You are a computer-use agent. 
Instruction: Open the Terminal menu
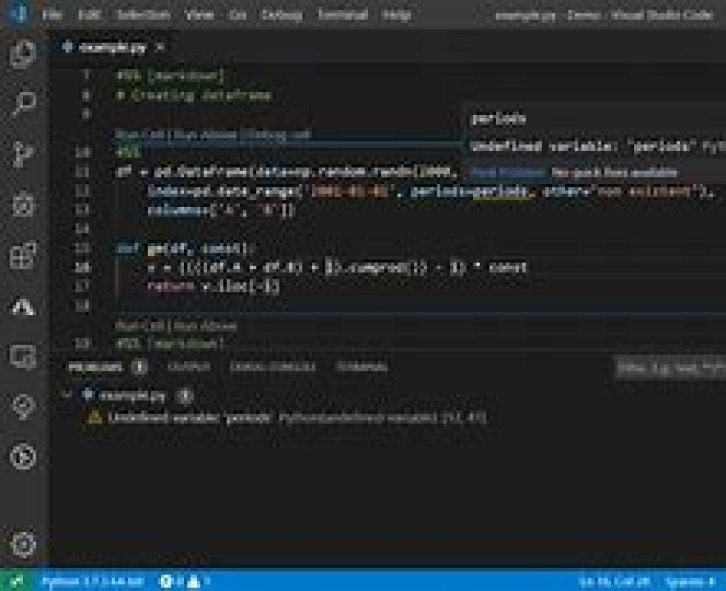[x=342, y=15]
